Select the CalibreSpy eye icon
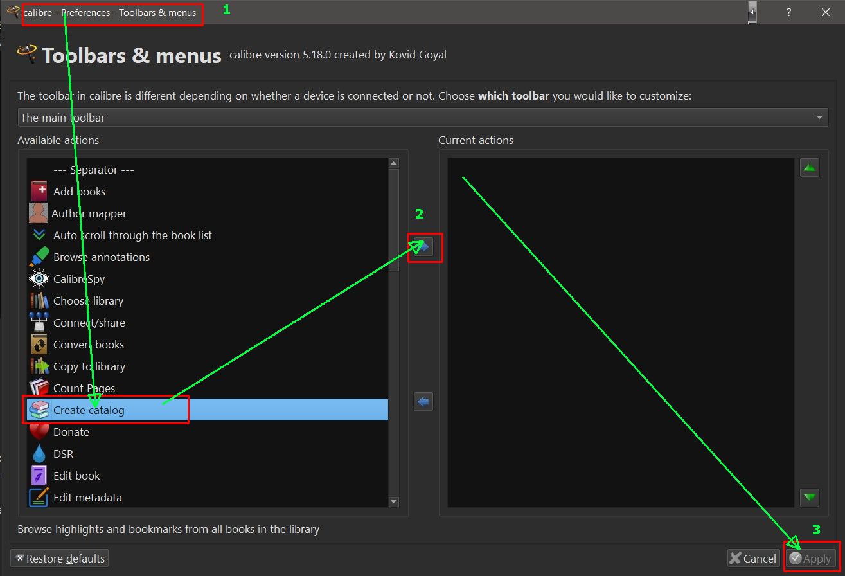 point(39,279)
